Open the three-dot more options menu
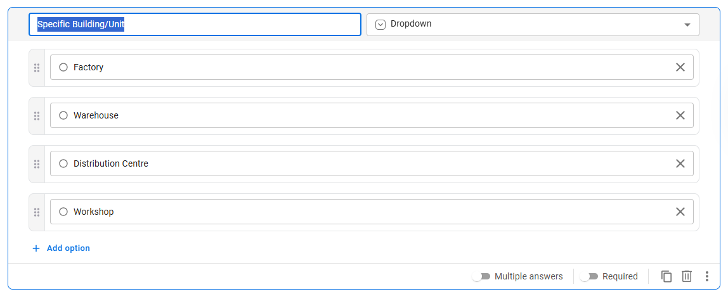This screenshot has width=728, height=294. coord(707,276)
